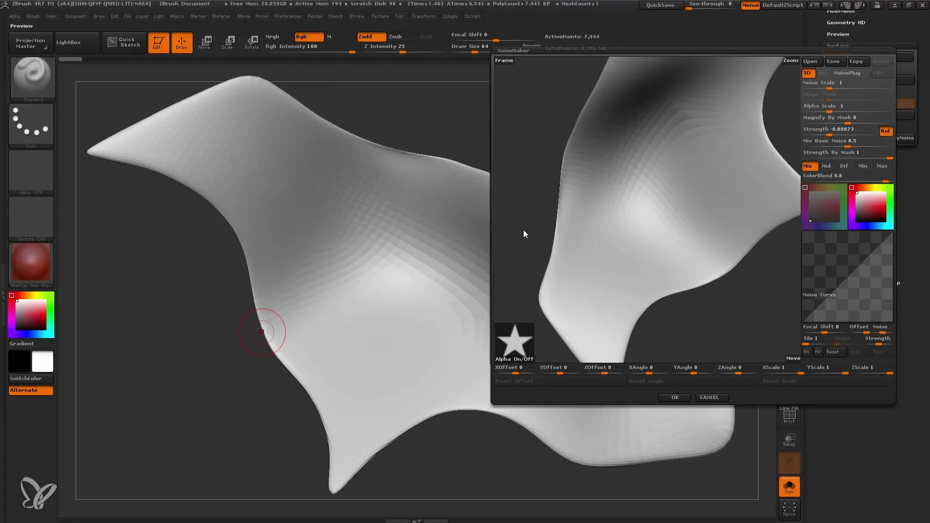This screenshot has width=930, height=523.
Task: Click the Copy button in NoiseMaker
Action: click(x=856, y=62)
